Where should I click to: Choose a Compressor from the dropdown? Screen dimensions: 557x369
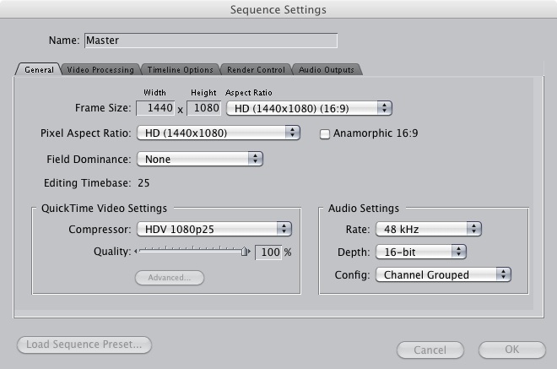[x=214, y=229]
